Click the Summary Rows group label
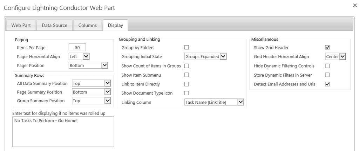 click(29, 75)
